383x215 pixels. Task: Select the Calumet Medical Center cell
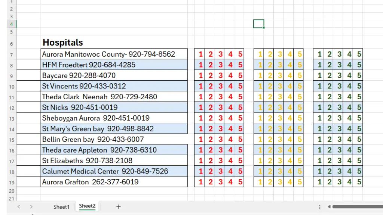point(114,171)
